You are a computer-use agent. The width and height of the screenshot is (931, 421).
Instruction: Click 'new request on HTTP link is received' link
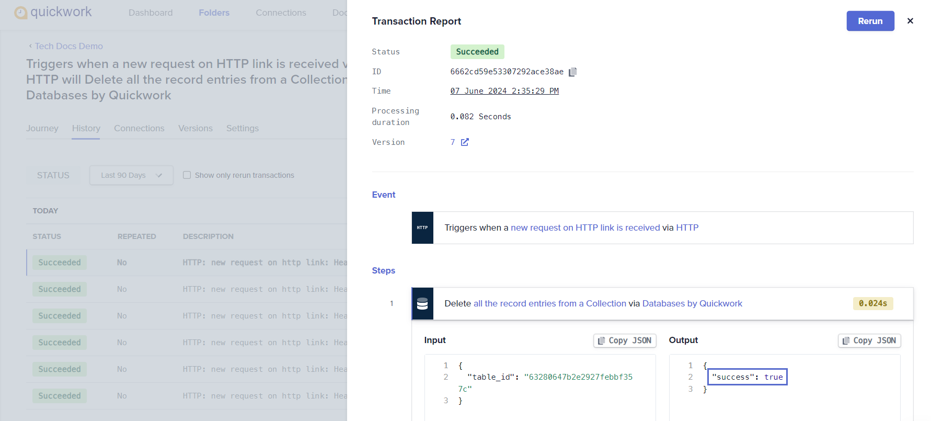[x=585, y=227]
